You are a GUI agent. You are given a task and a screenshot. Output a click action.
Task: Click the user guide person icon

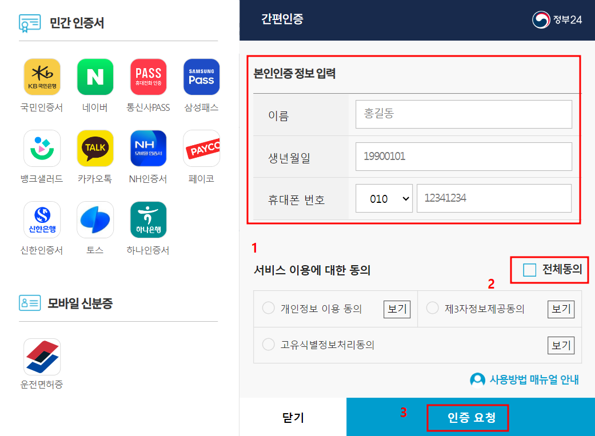[477, 380]
